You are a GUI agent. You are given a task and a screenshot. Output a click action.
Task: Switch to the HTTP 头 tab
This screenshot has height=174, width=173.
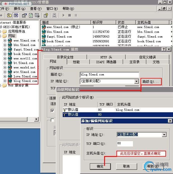coord(106,57)
